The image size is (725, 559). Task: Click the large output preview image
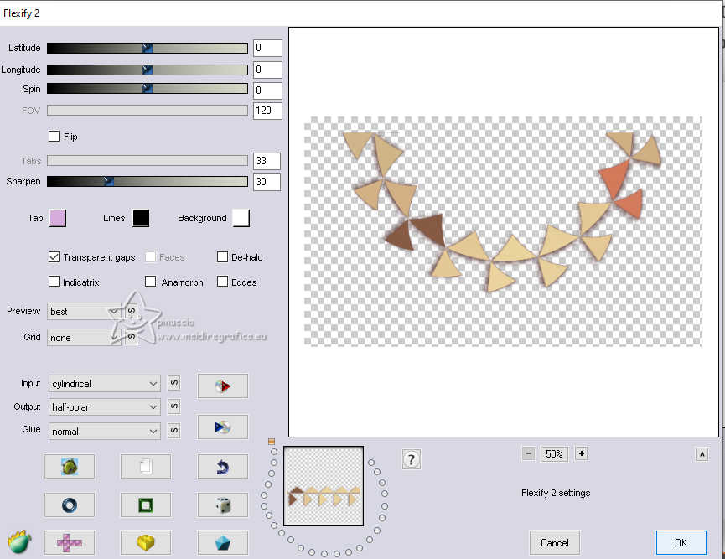tap(503, 231)
